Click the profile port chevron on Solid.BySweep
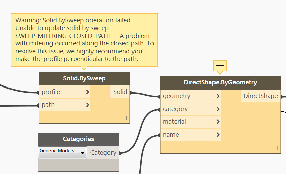 tap(88, 92)
